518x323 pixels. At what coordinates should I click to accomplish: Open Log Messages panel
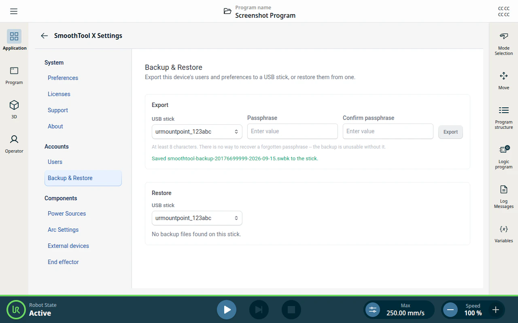coord(504,197)
